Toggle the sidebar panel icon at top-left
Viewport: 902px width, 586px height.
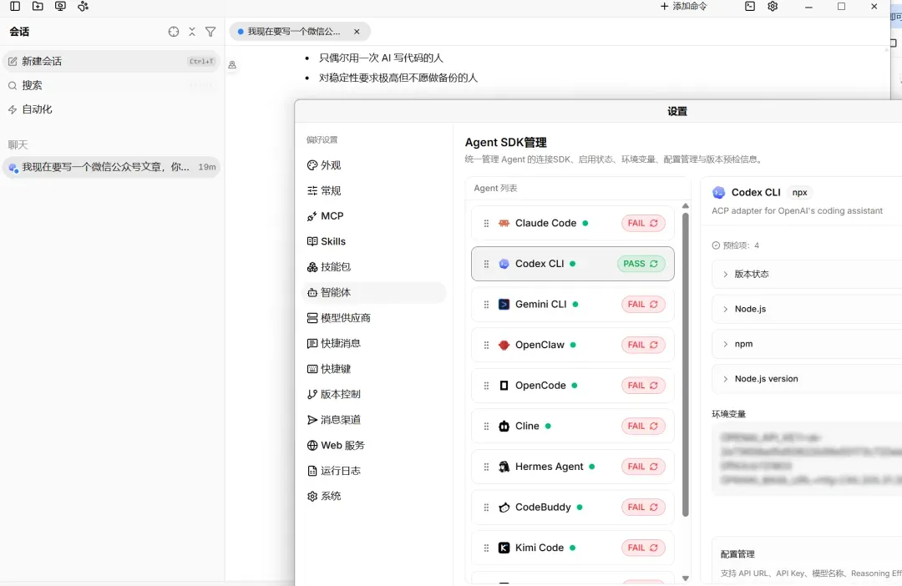click(x=15, y=7)
